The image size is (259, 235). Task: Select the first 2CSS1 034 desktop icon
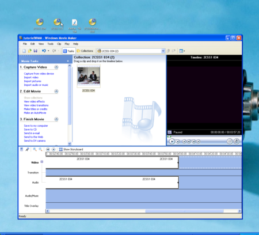coord(40,24)
